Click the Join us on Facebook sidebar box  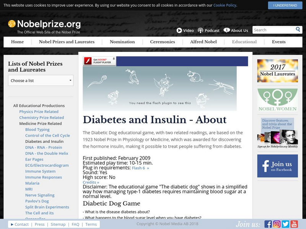pos(277,166)
